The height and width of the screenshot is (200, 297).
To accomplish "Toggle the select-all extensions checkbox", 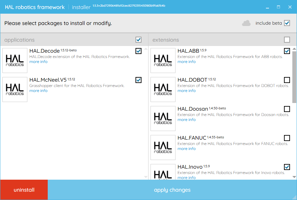I will [287, 40].
